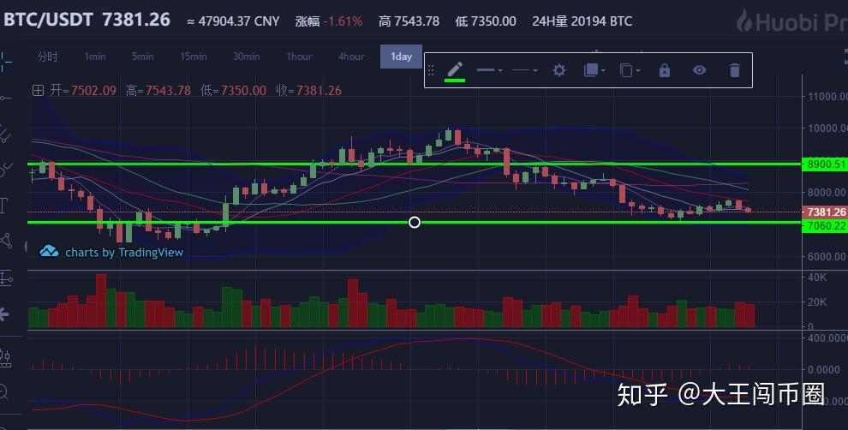Collapse the OHLC legend expander box
The image size is (848, 430).
point(38,90)
